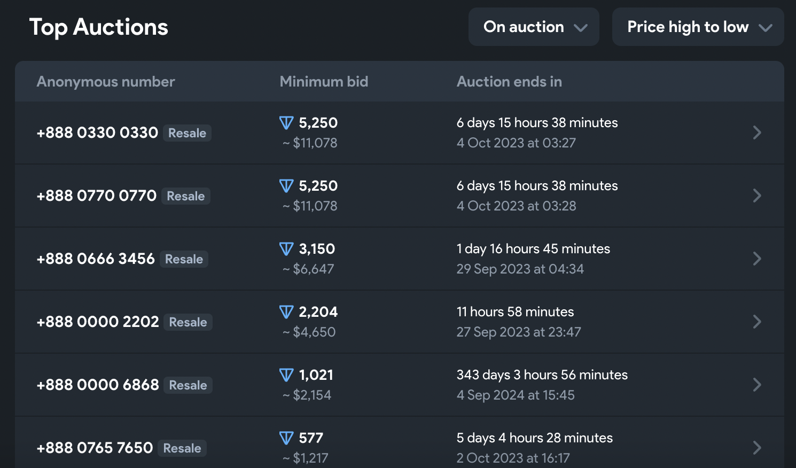Select number +888 0000 2202
Viewport: 796px width, 468px height.
[98, 322]
